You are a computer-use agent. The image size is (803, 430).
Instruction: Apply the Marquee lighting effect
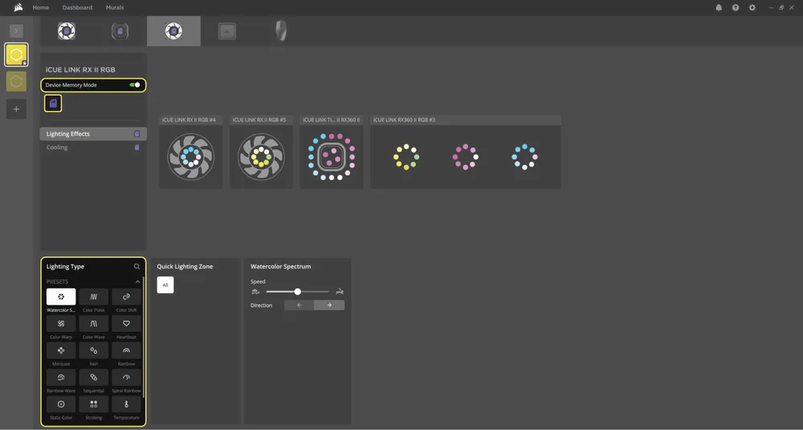pyautogui.click(x=61, y=350)
